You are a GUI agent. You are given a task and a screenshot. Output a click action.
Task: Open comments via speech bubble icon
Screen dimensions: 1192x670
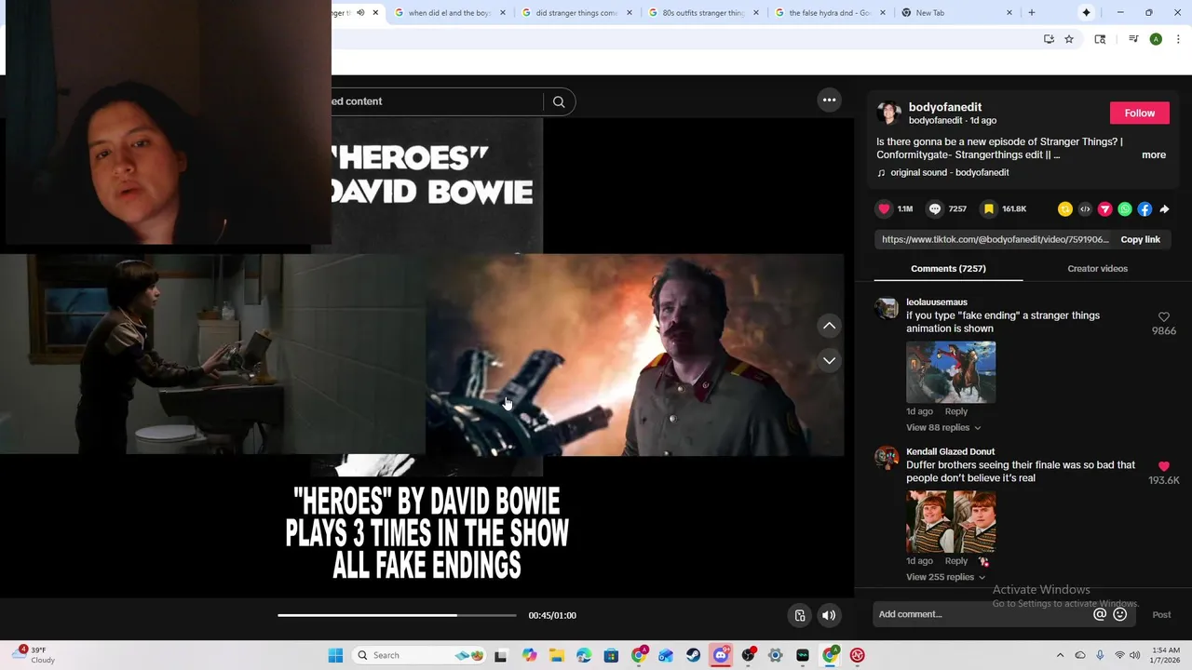[x=935, y=209]
